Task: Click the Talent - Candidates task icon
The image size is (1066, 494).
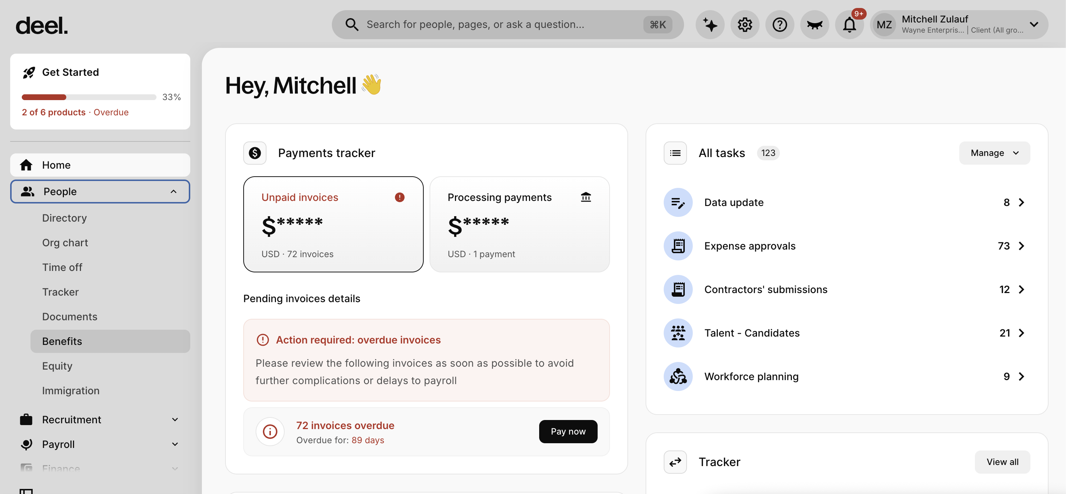Action: [678, 333]
